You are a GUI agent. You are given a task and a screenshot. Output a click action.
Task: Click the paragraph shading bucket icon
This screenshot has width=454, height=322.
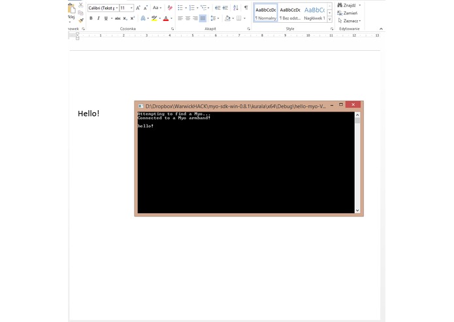(x=227, y=18)
